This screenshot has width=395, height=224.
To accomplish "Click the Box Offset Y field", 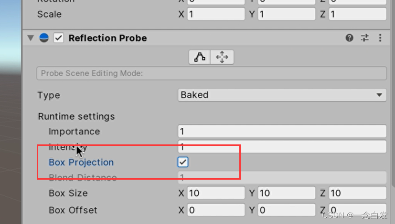I will coord(287,210).
